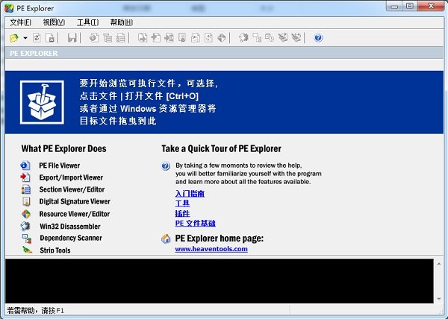Open the 视图(V) menu
The width and height of the screenshot is (448, 319).
54,22
